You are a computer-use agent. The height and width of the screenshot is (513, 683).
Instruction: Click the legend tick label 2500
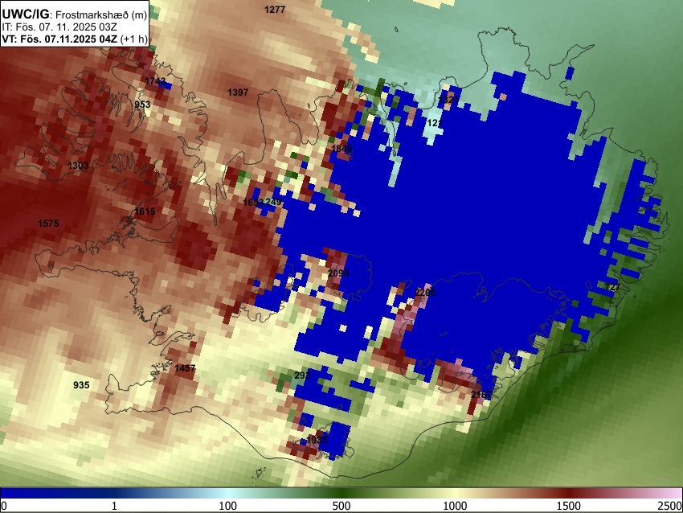[670, 506]
